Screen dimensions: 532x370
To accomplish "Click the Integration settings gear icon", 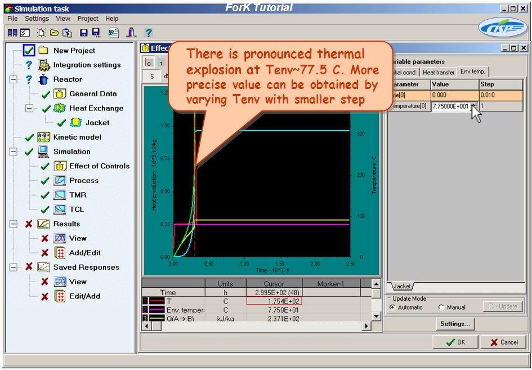I will [43, 65].
